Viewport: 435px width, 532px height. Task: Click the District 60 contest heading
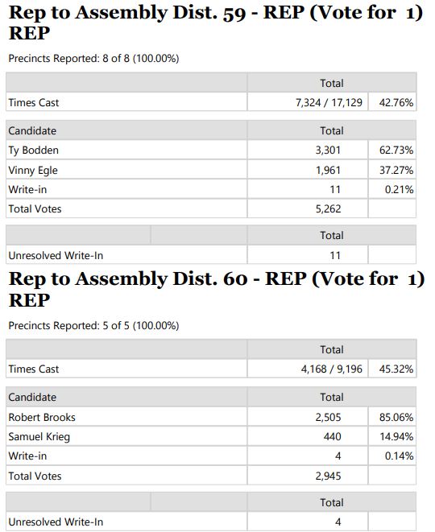pos(217,290)
